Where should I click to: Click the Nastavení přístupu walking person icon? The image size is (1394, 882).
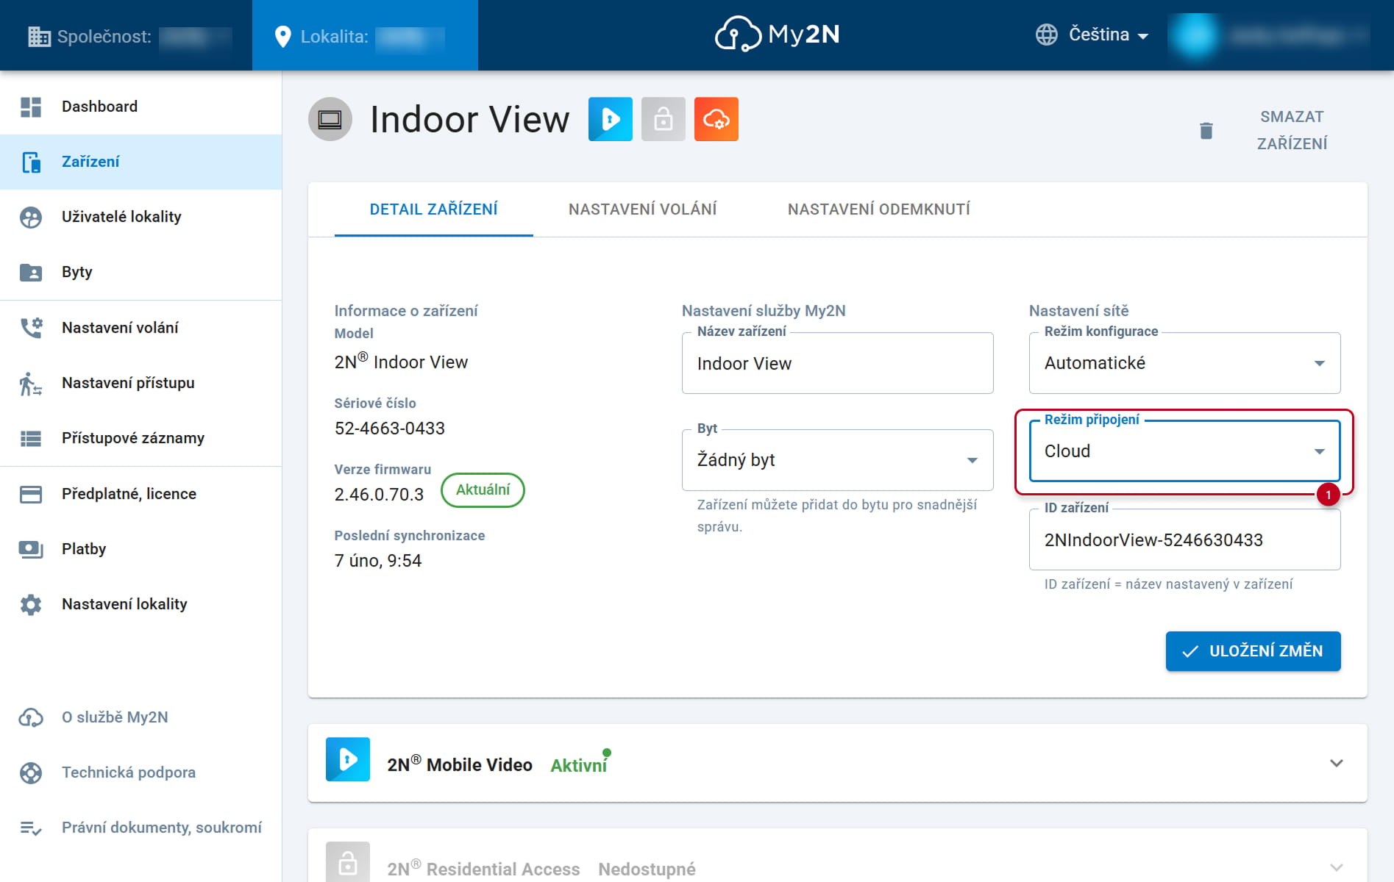pos(31,383)
